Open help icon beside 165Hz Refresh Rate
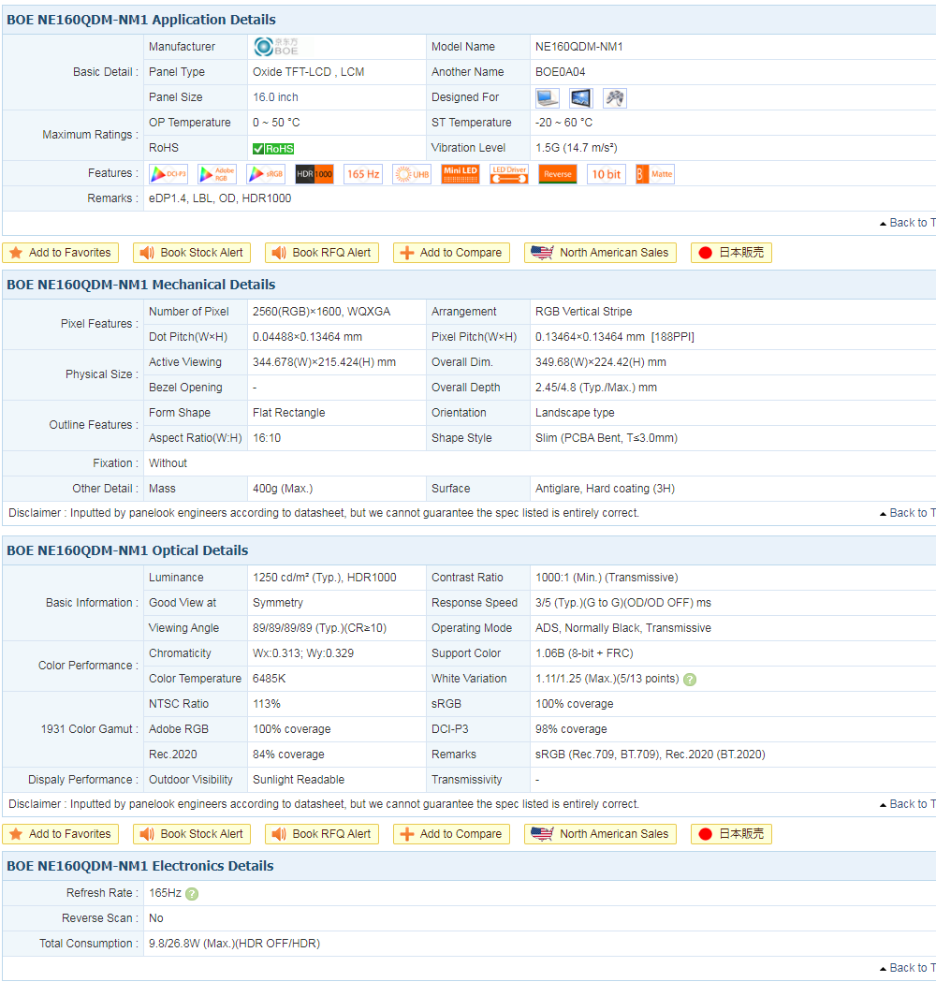Image resolution: width=936 pixels, height=982 pixels. 192,894
